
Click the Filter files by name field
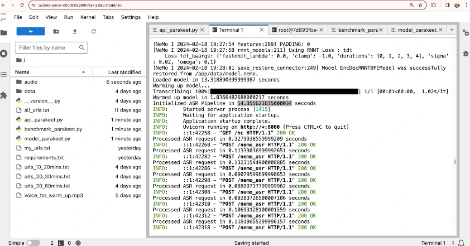pos(51,47)
